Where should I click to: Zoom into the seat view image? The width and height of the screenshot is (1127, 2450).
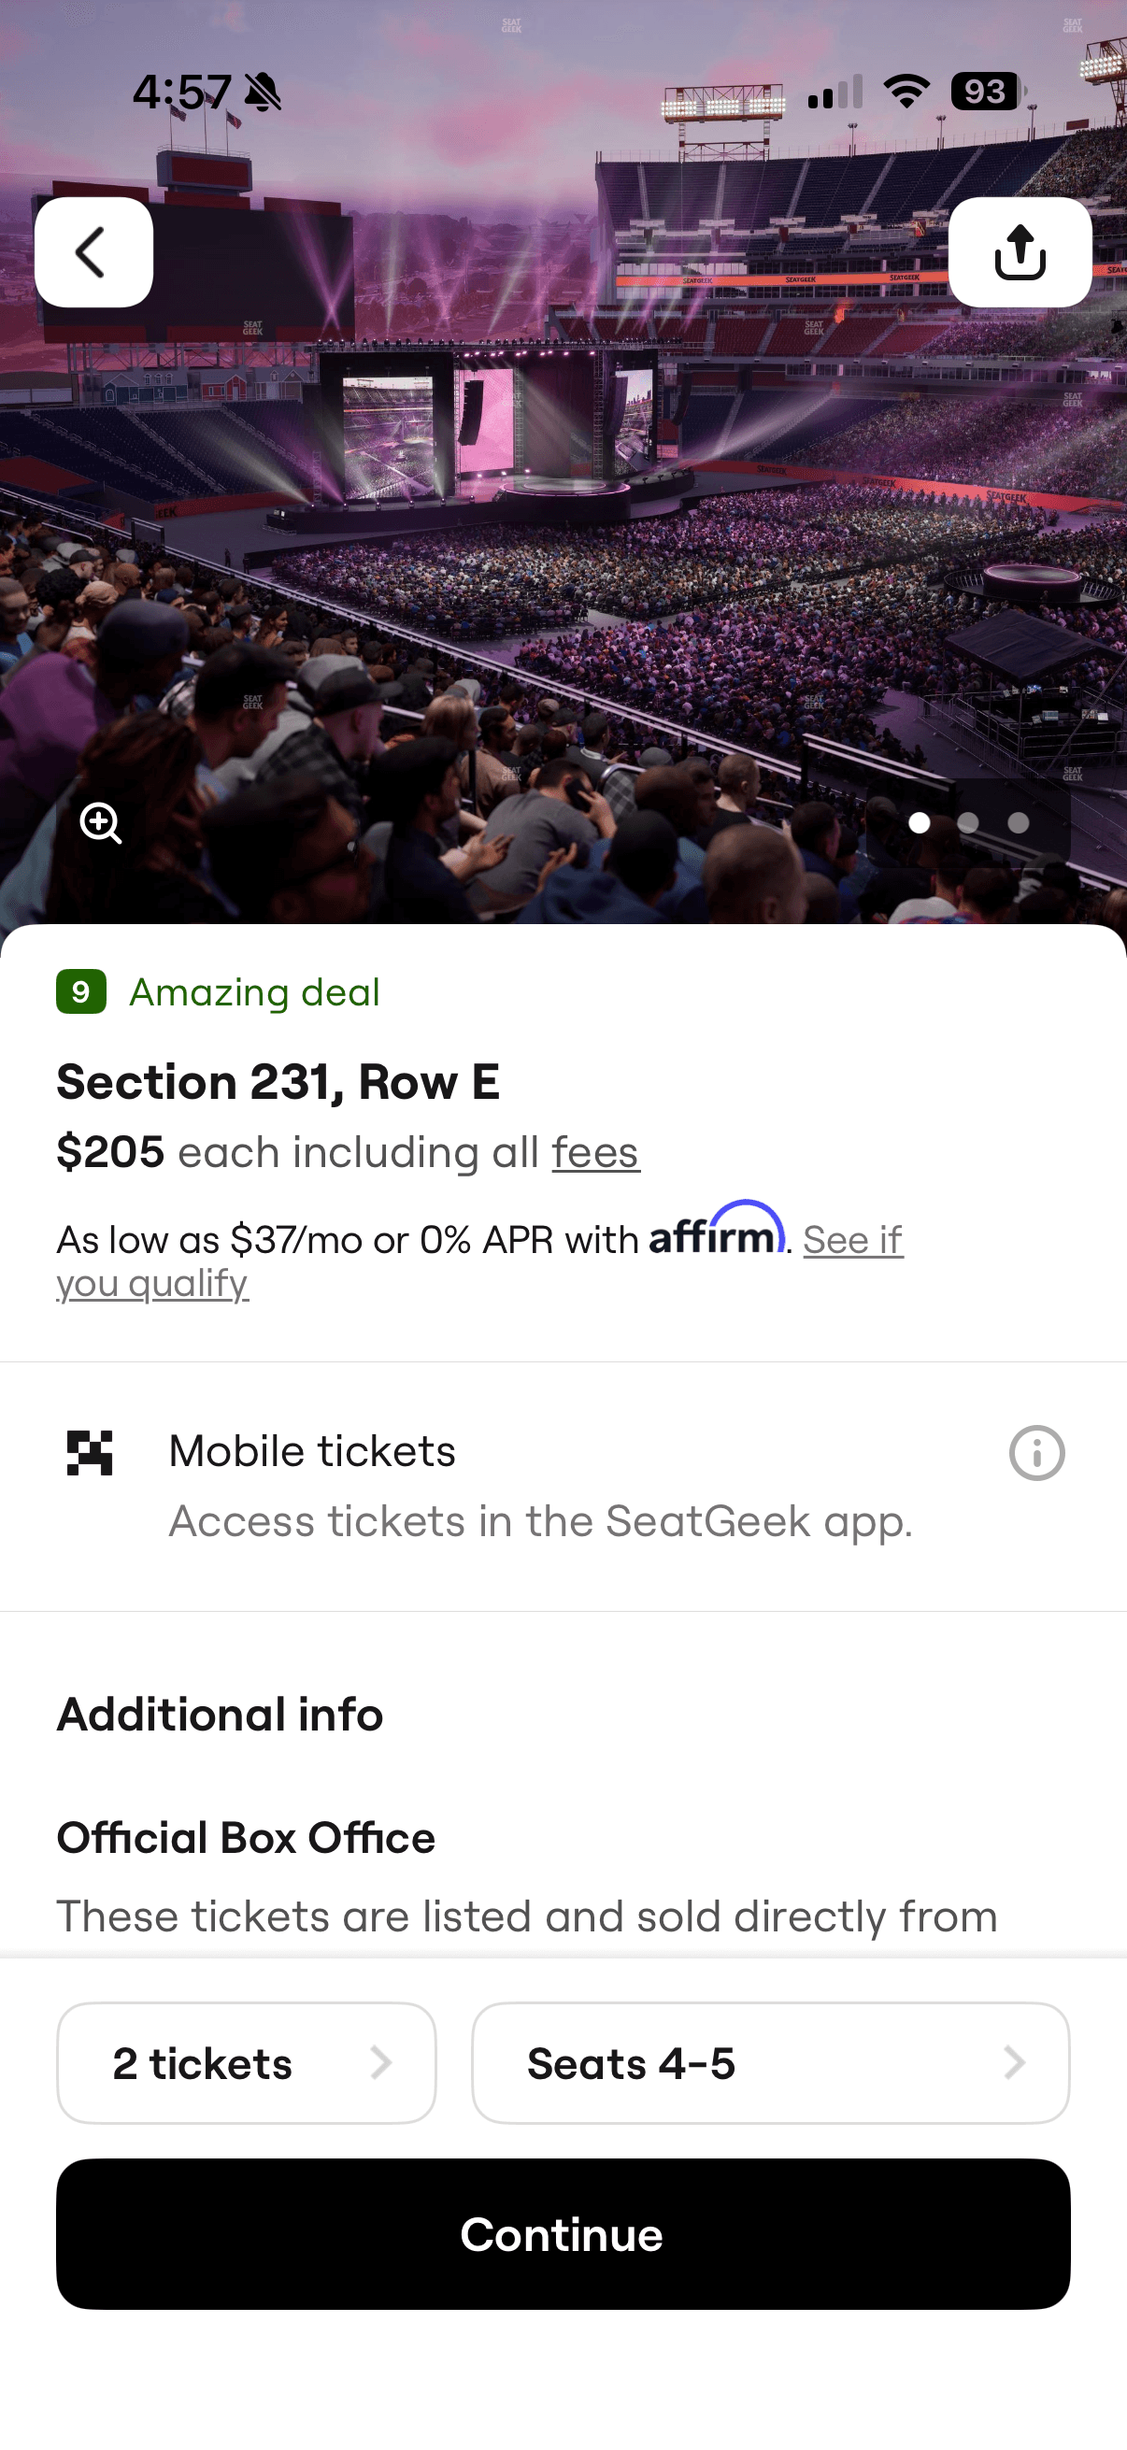point(101,822)
